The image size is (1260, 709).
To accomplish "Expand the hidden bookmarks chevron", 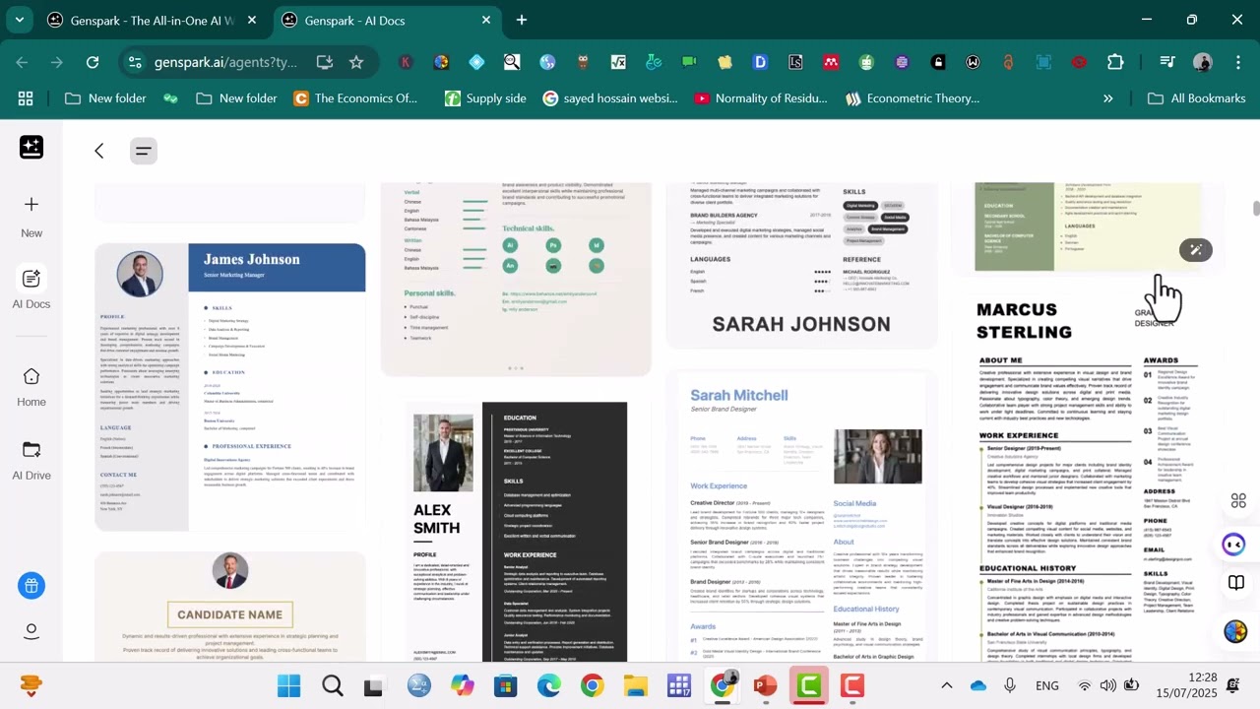I will click(1108, 98).
